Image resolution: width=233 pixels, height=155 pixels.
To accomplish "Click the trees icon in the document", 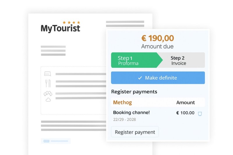I will pyautogui.click(x=48, y=93).
